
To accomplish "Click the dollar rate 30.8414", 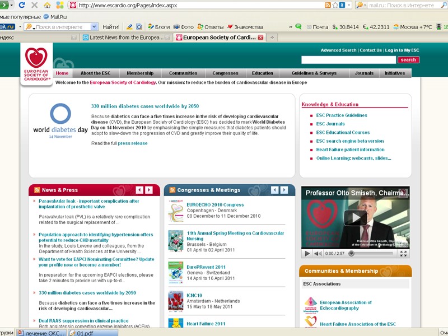I will pyautogui.click(x=346, y=27).
